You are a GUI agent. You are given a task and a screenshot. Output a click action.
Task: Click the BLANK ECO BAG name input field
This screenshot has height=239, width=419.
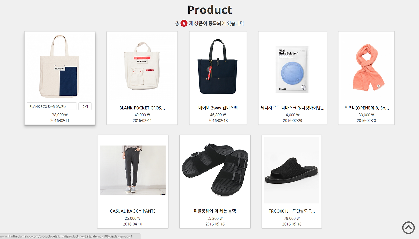(52, 107)
